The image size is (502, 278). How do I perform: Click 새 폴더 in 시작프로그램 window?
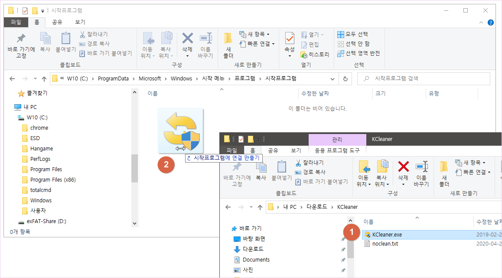[x=228, y=45]
